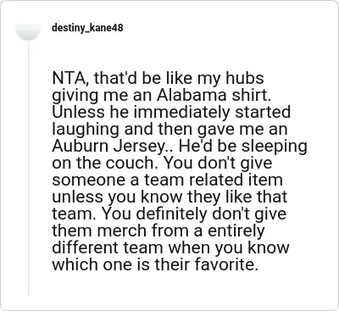Click the word "unless" before "you know they"

pos(76,197)
